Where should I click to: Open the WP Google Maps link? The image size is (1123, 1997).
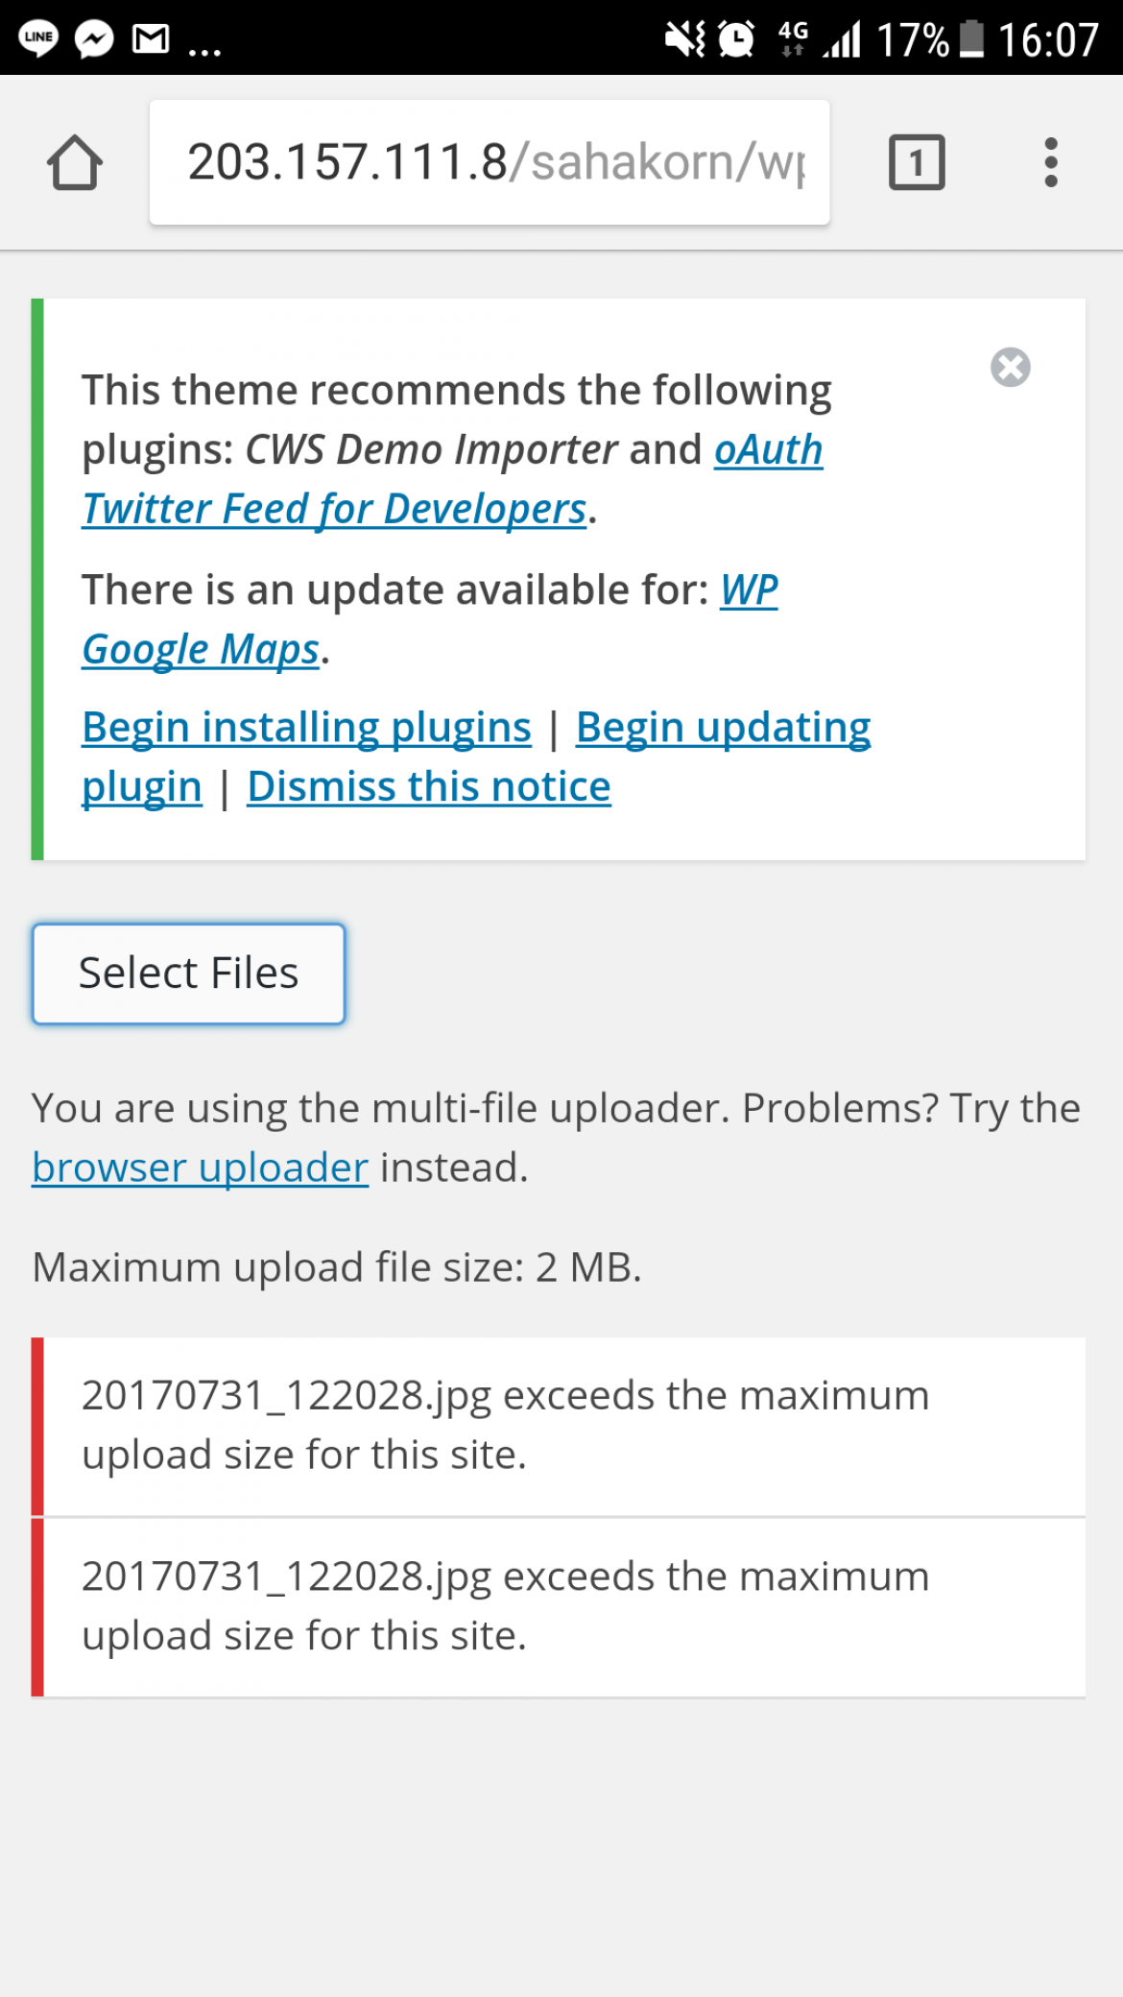430,619
